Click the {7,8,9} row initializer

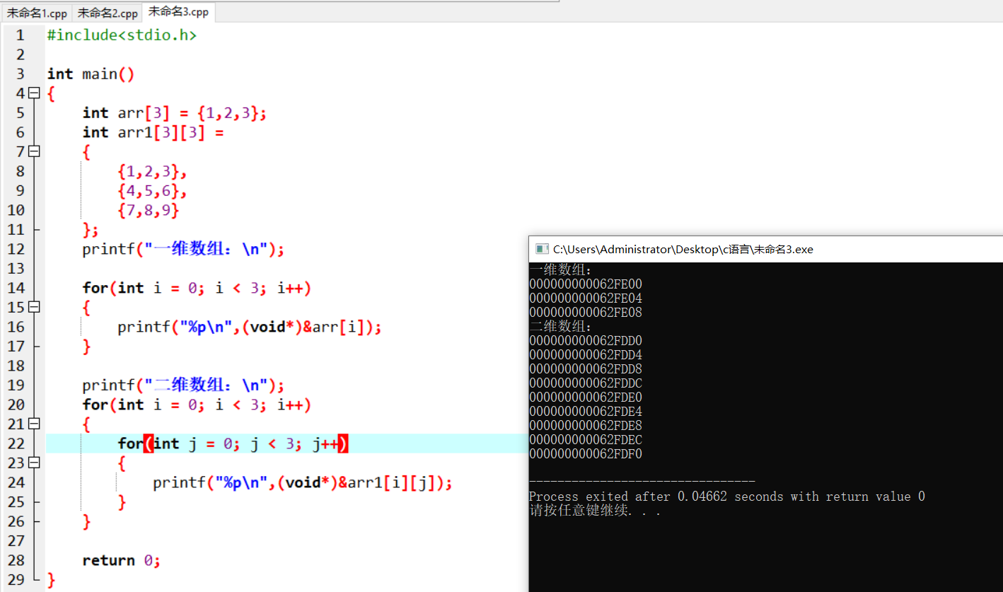[x=149, y=210]
